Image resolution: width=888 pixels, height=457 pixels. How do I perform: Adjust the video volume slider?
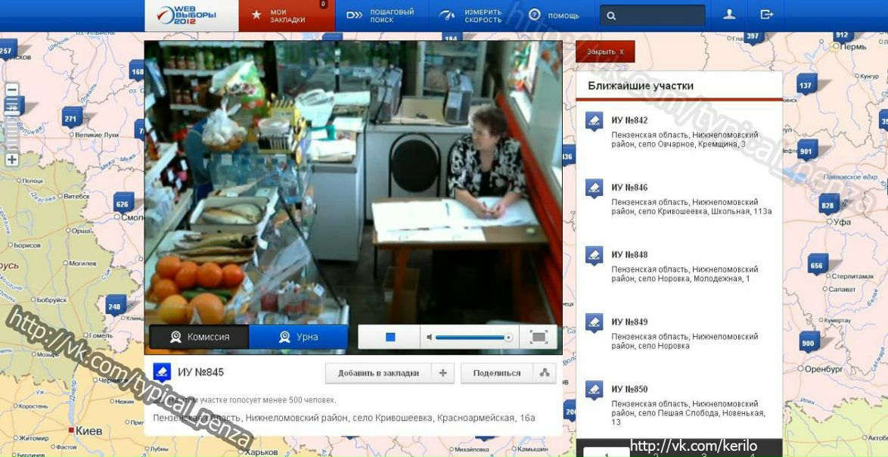[x=473, y=337]
